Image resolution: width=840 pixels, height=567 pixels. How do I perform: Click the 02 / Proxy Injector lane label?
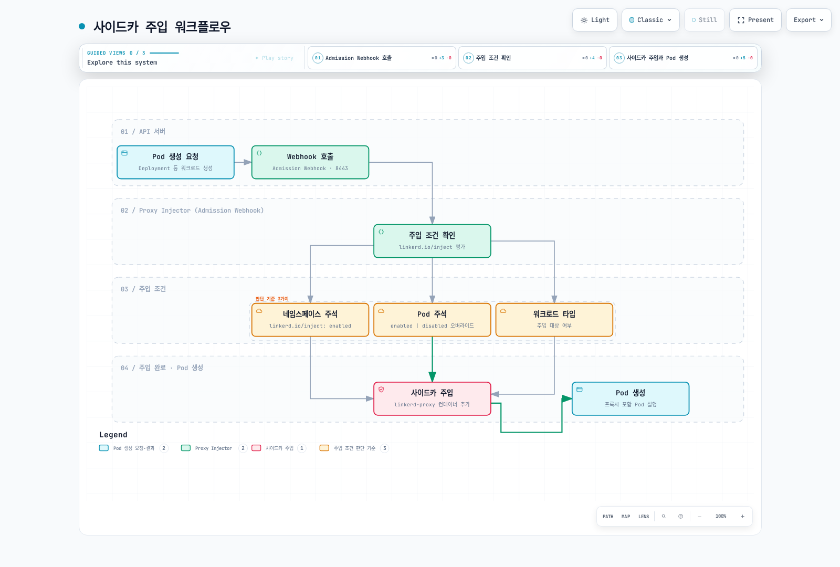click(192, 211)
